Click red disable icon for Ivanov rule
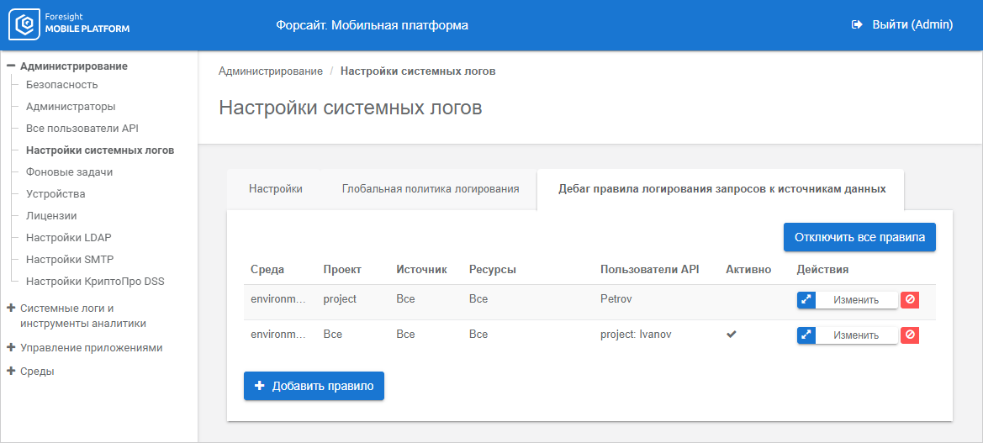 [910, 335]
